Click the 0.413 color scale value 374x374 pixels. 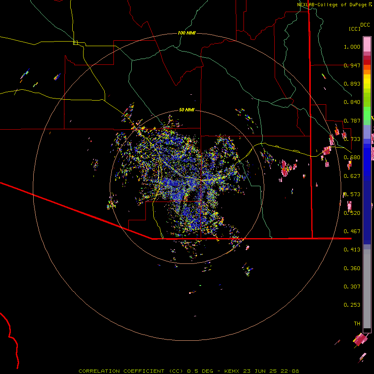352,250
